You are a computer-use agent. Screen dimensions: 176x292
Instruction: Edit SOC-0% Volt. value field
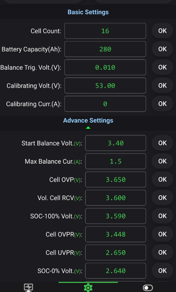pos(116,271)
